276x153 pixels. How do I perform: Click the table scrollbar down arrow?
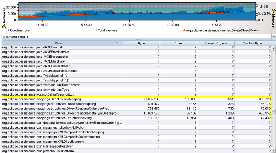pyautogui.click(x=274, y=151)
